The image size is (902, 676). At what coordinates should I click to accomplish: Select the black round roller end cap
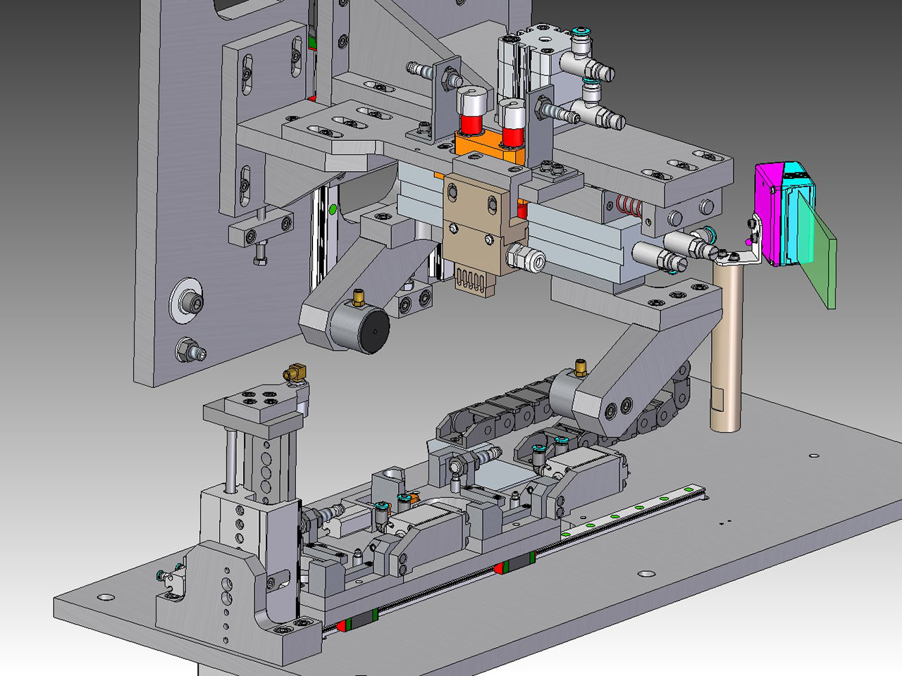click(x=373, y=331)
